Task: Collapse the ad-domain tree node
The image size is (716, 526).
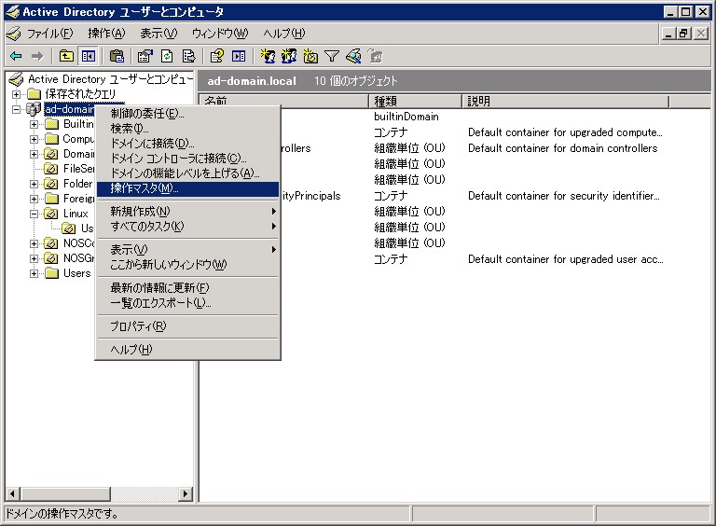Action: click(x=17, y=110)
